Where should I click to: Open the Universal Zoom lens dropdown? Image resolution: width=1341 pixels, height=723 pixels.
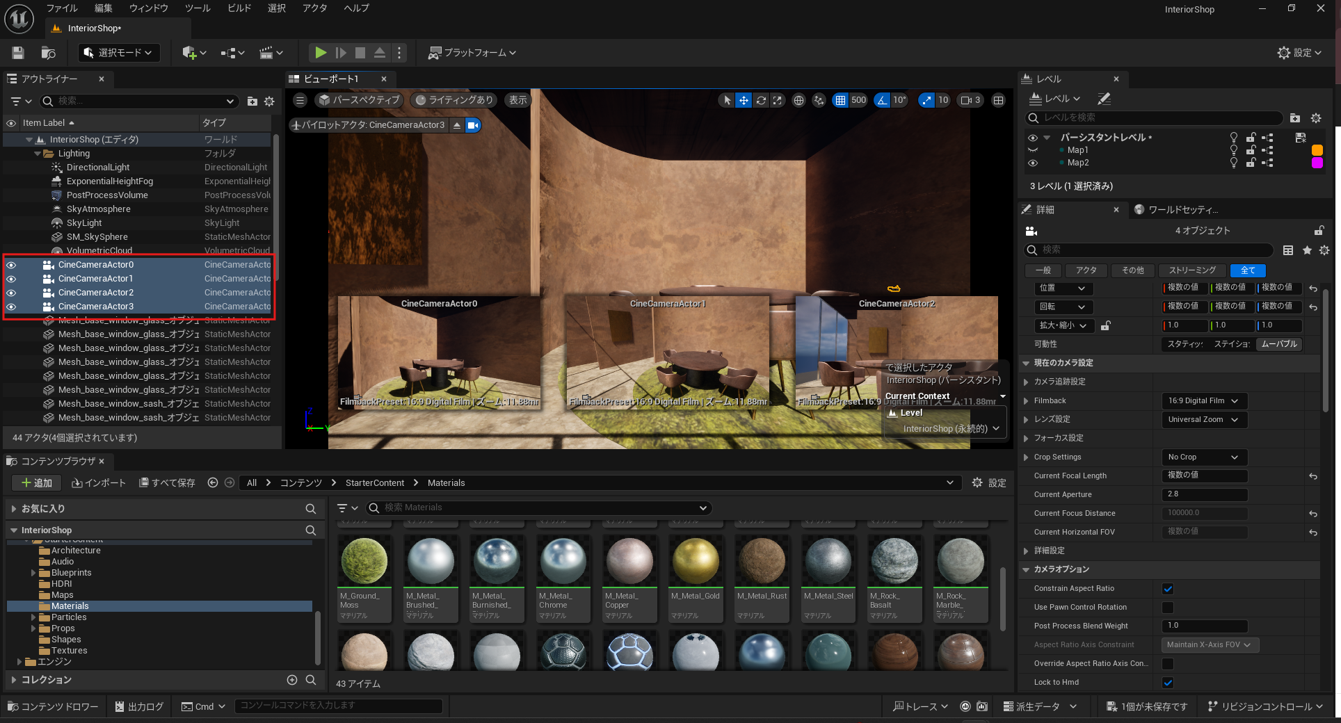(1203, 420)
